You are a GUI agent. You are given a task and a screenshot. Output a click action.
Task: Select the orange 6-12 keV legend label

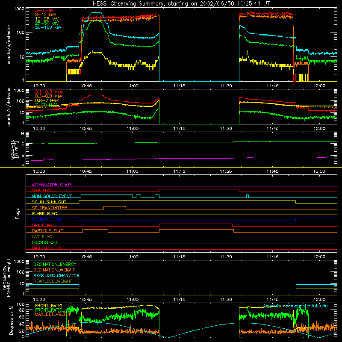(x=45, y=15)
